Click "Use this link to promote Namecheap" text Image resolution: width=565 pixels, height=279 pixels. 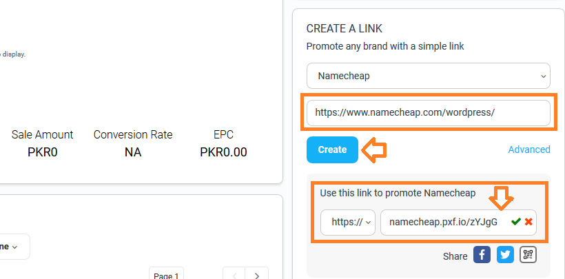(398, 193)
